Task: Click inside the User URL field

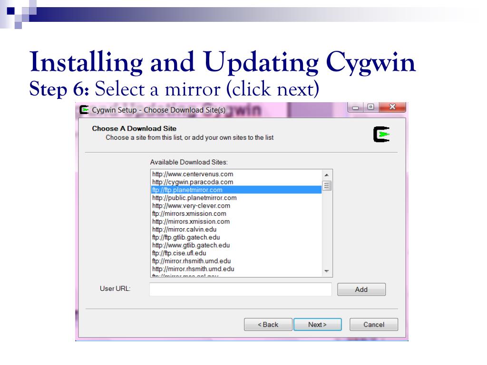Action: pos(241,289)
